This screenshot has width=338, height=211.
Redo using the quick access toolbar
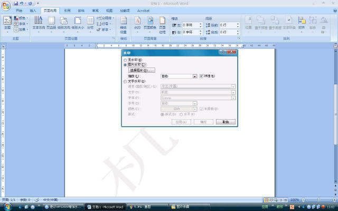(30, 4)
